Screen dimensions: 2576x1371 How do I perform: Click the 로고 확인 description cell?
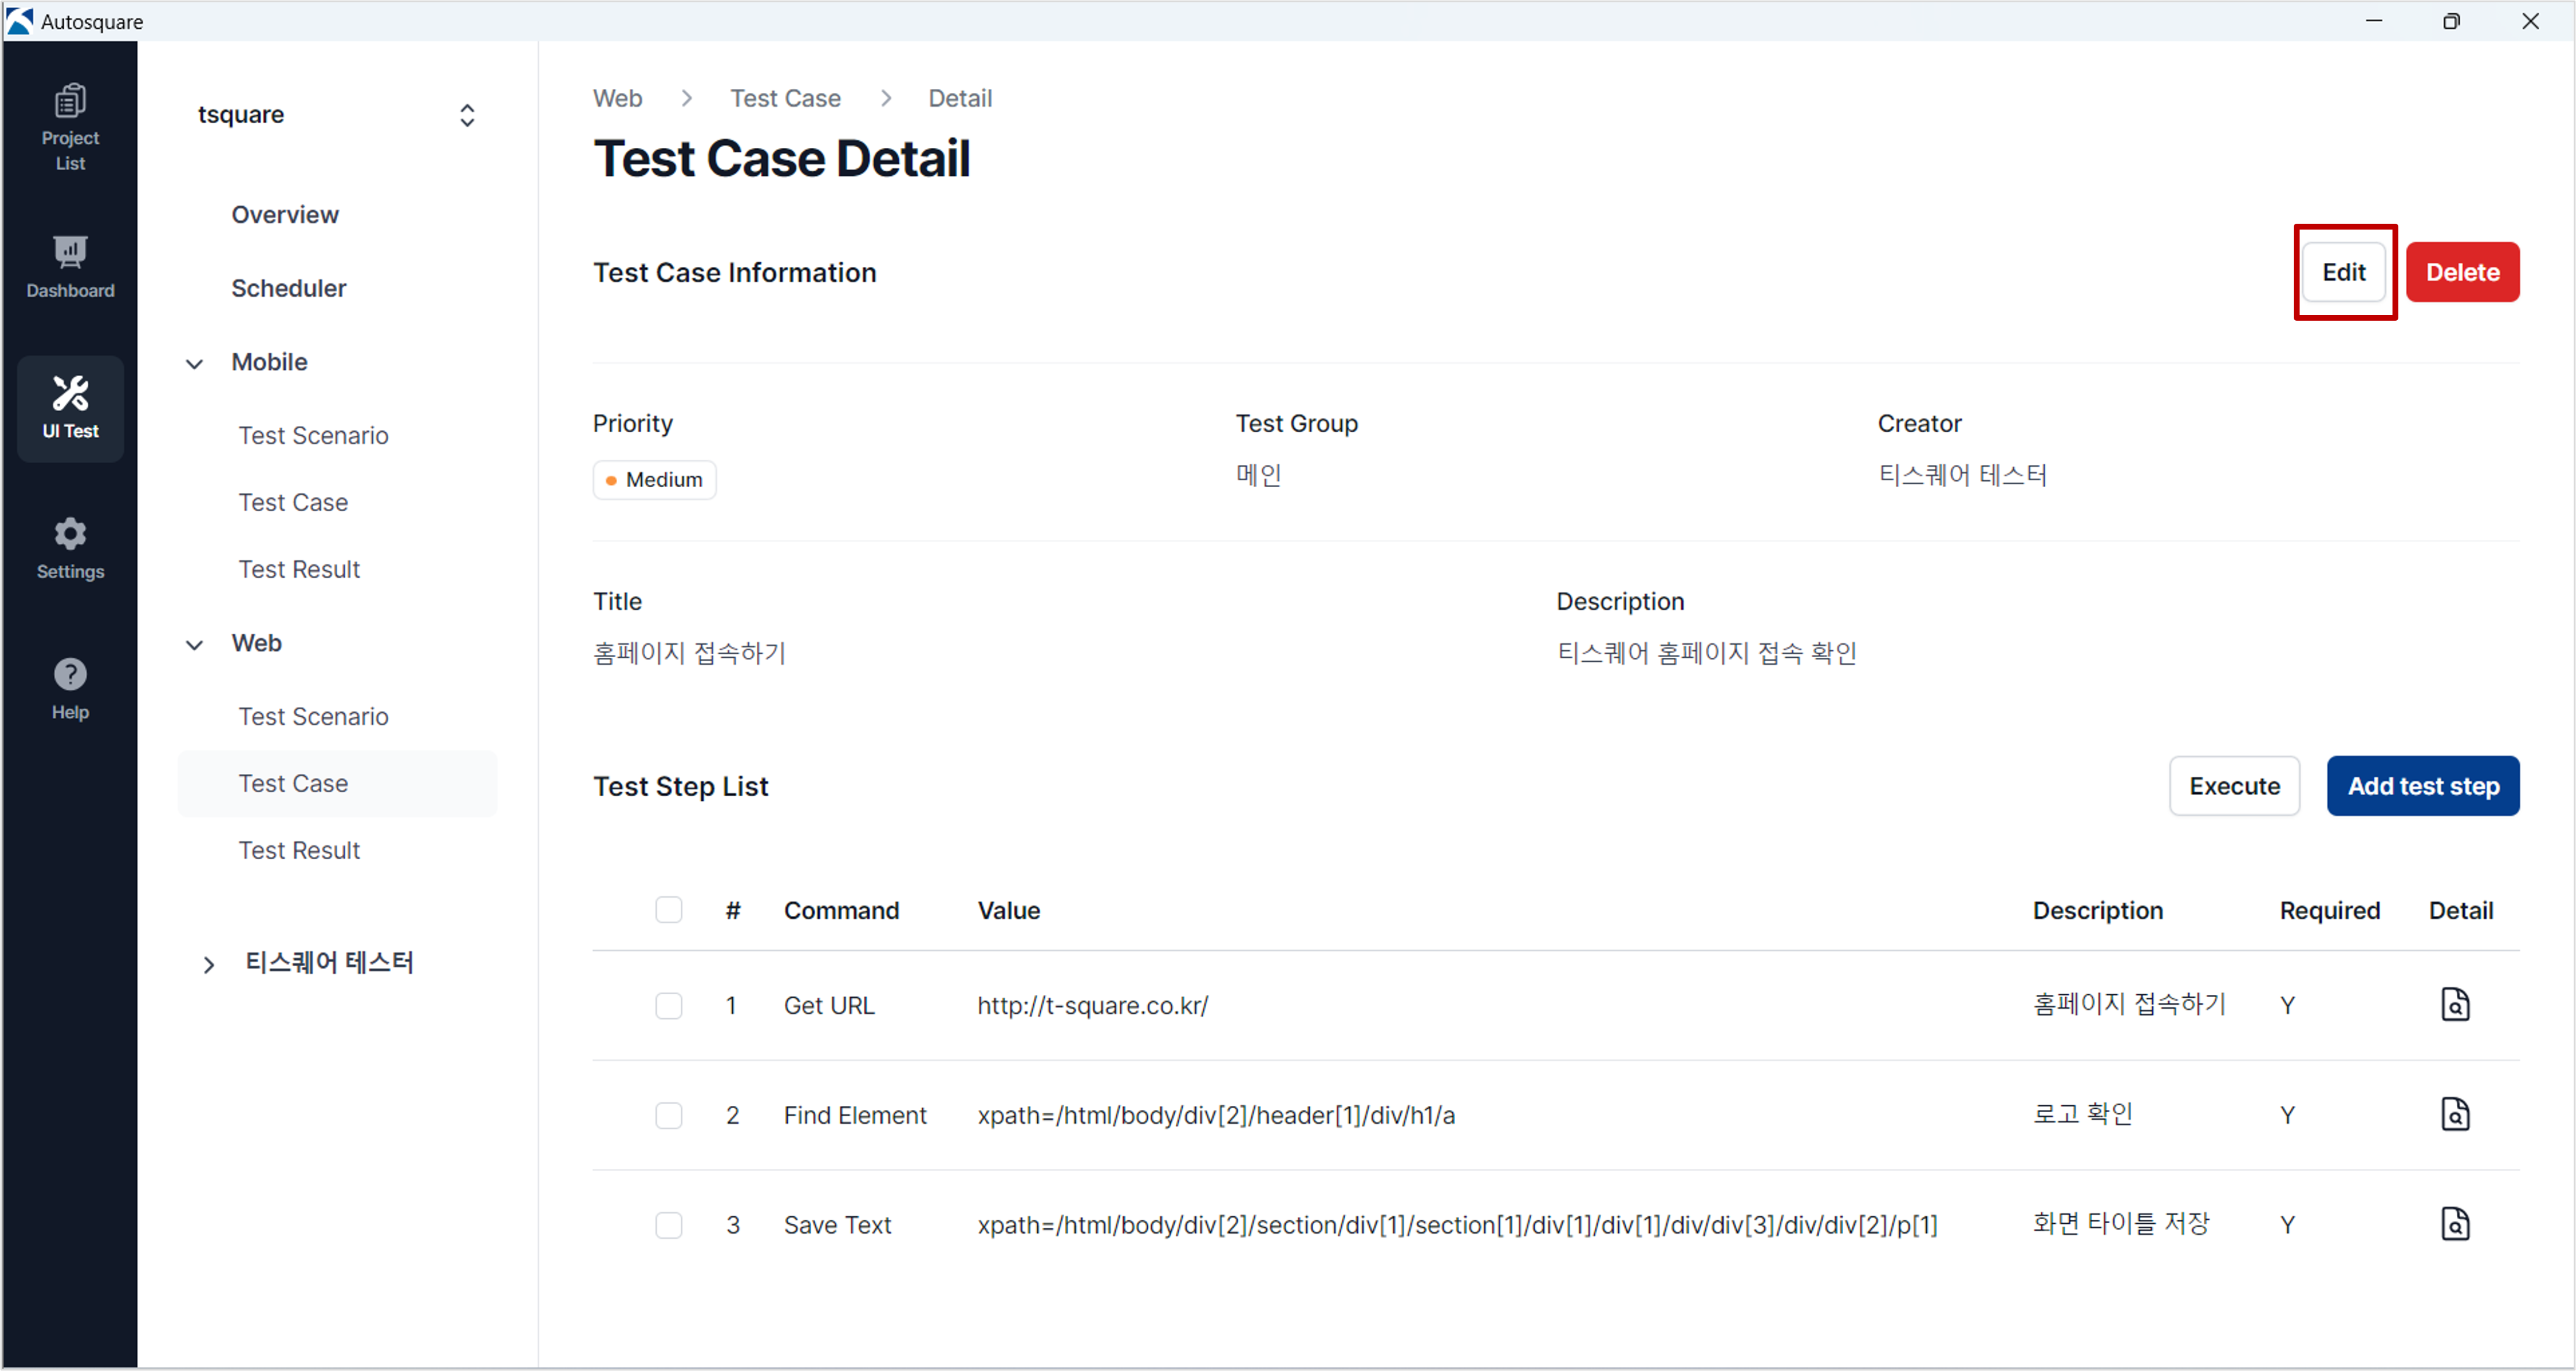click(2083, 1113)
